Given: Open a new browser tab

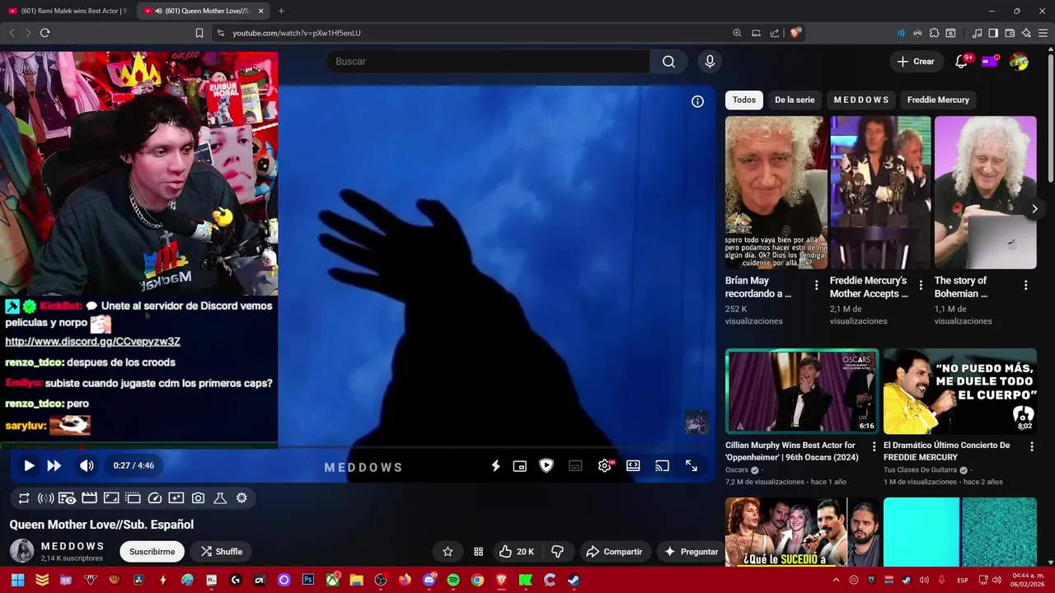Looking at the screenshot, I should [x=281, y=11].
